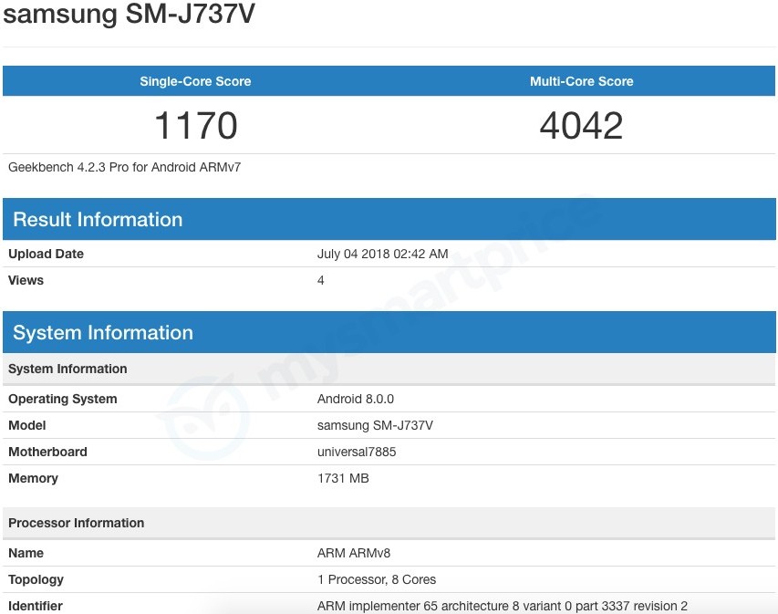Click the Name label
Viewport: 778px width, 614px height.
[x=26, y=553]
